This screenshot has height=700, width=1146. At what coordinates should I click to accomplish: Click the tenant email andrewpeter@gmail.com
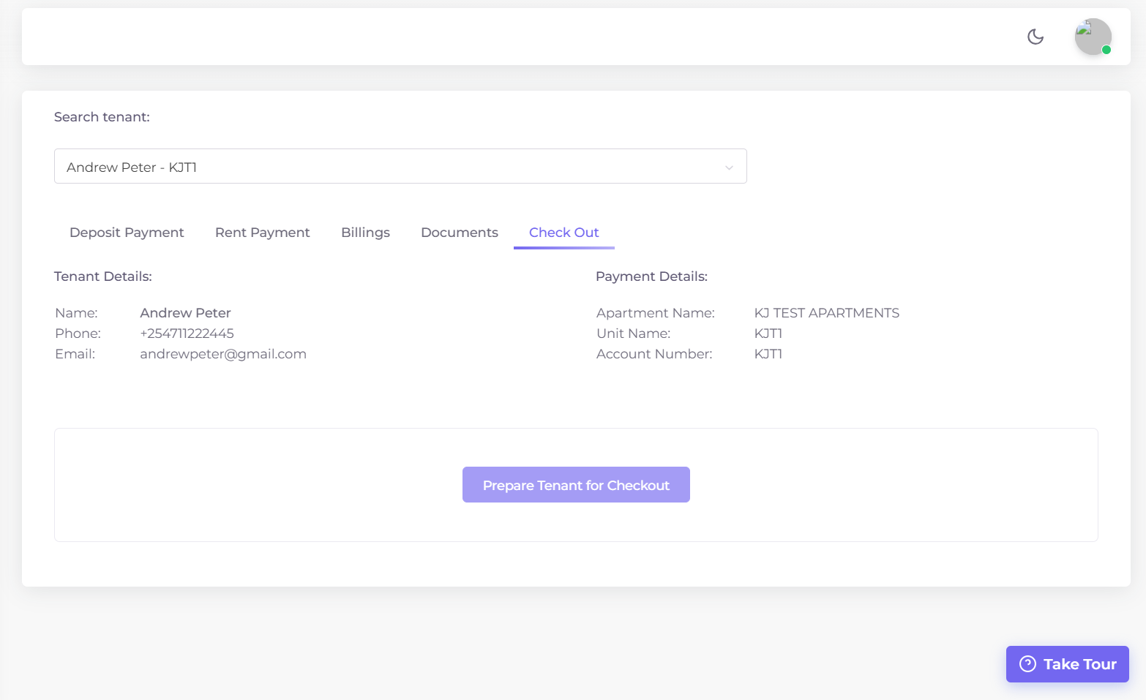point(223,354)
